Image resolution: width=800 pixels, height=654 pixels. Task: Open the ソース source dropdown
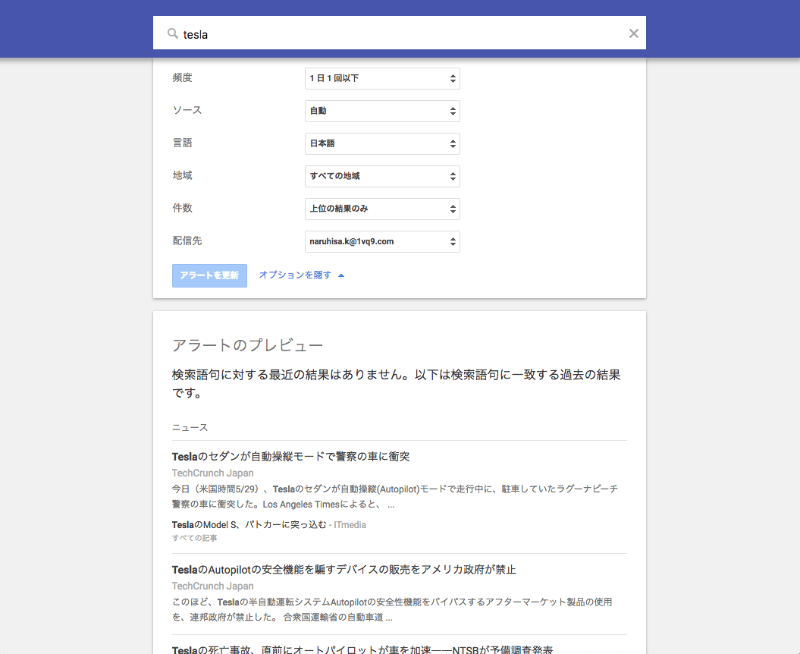382,112
